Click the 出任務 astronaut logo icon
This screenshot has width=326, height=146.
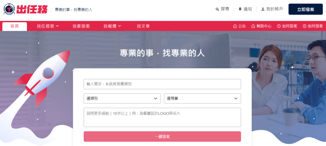[9, 9]
